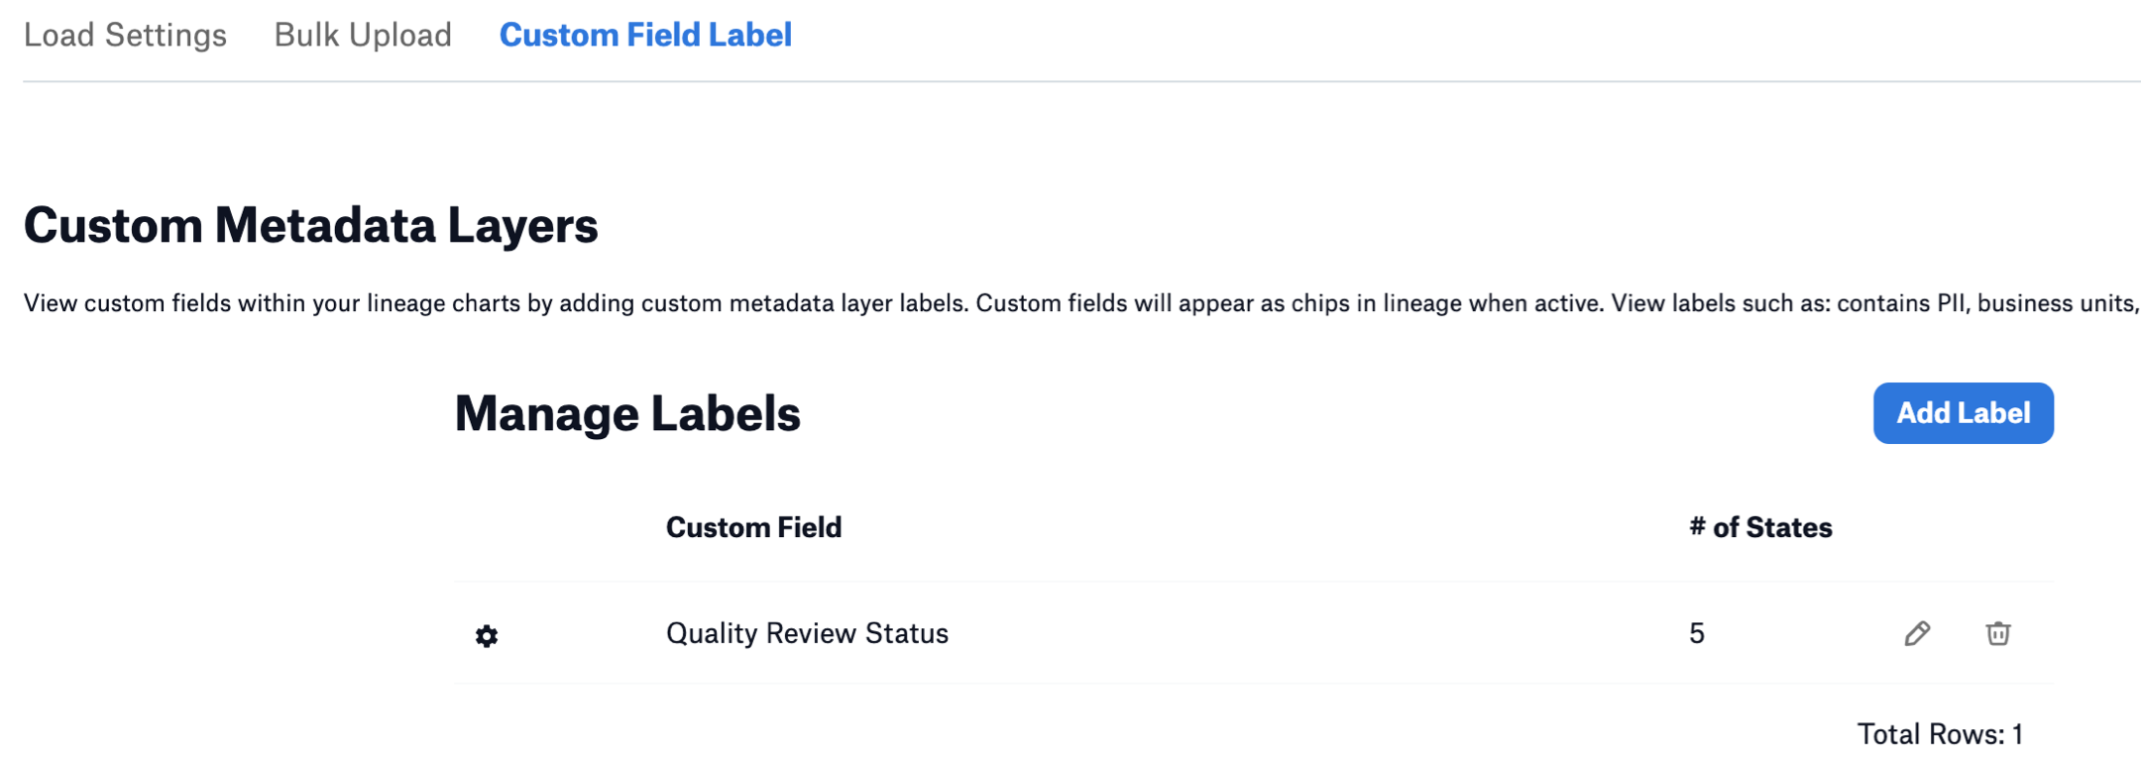Switch to the Load Settings tab

pos(125,35)
